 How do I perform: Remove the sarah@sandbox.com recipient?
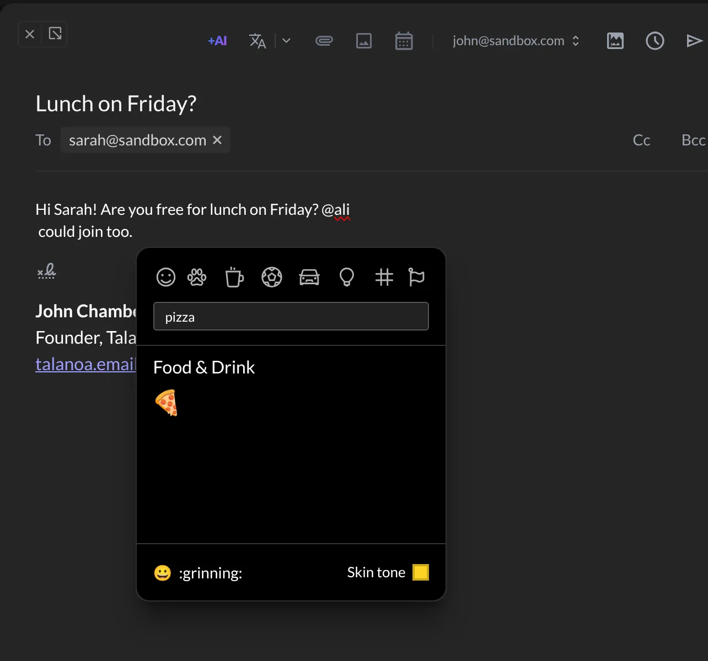(x=217, y=140)
